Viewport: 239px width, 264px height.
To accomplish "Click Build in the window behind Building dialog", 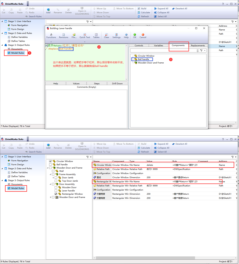I will [142, 8].
